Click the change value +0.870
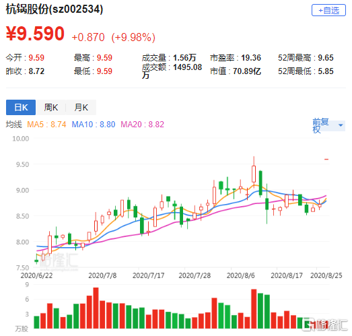 pos(88,37)
